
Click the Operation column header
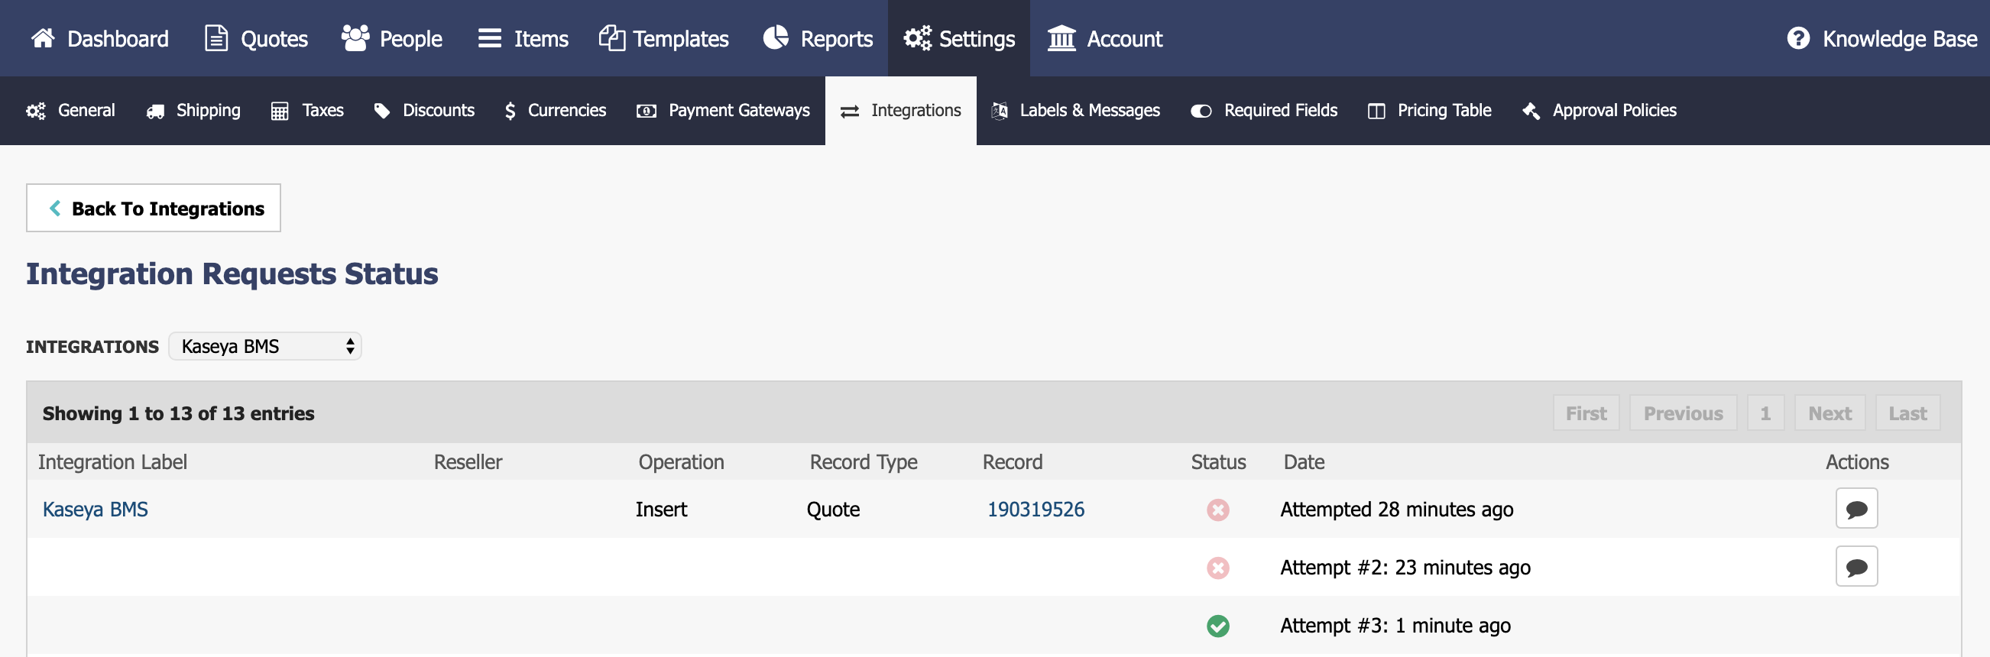tap(682, 461)
